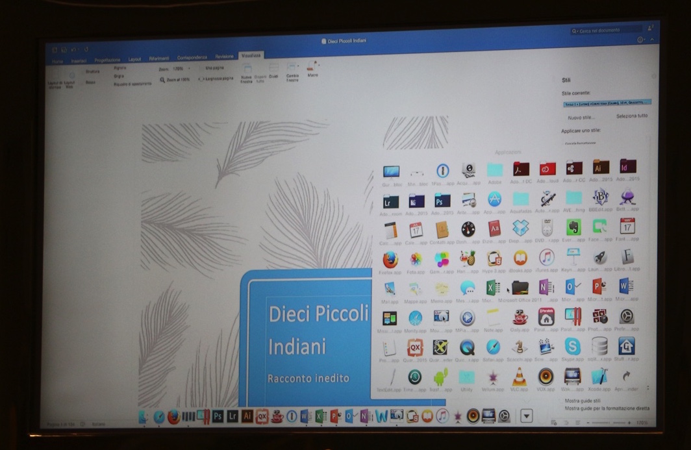Click the undo arrow in the title bar
This screenshot has width=691, height=450.
(x=73, y=50)
